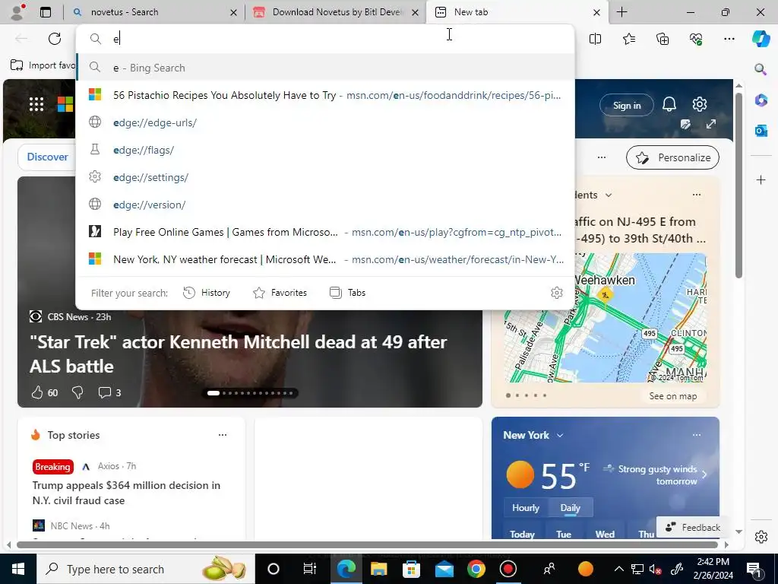Image resolution: width=778 pixels, height=584 pixels.
Task: Open split screen view icon
Action: pyautogui.click(x=595, y=39)
